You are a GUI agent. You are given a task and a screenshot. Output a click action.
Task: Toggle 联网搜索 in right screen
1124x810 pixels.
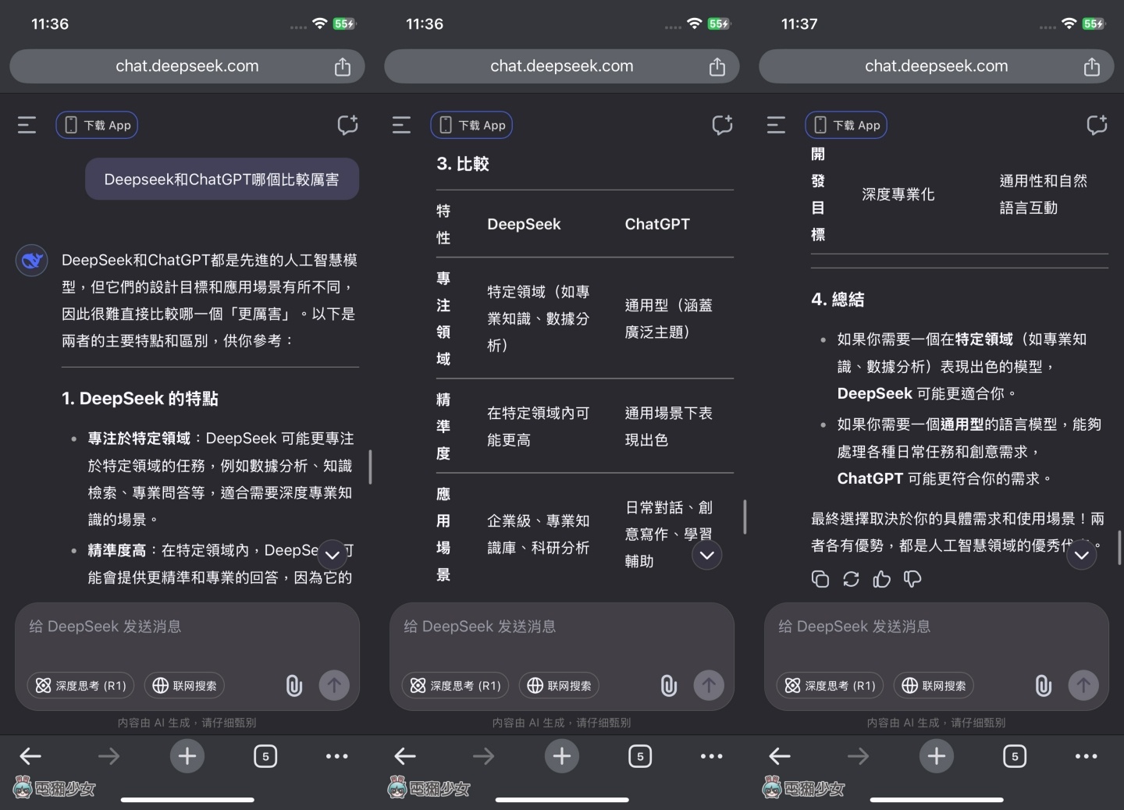[x=934, y=685]
